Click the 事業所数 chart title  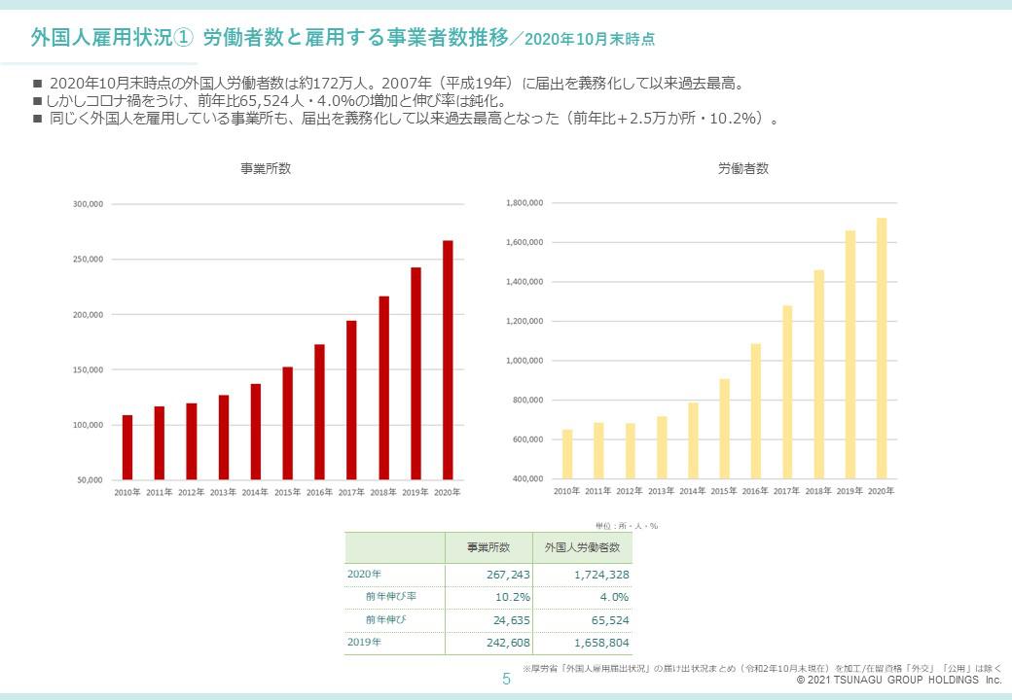click(266, 168)
